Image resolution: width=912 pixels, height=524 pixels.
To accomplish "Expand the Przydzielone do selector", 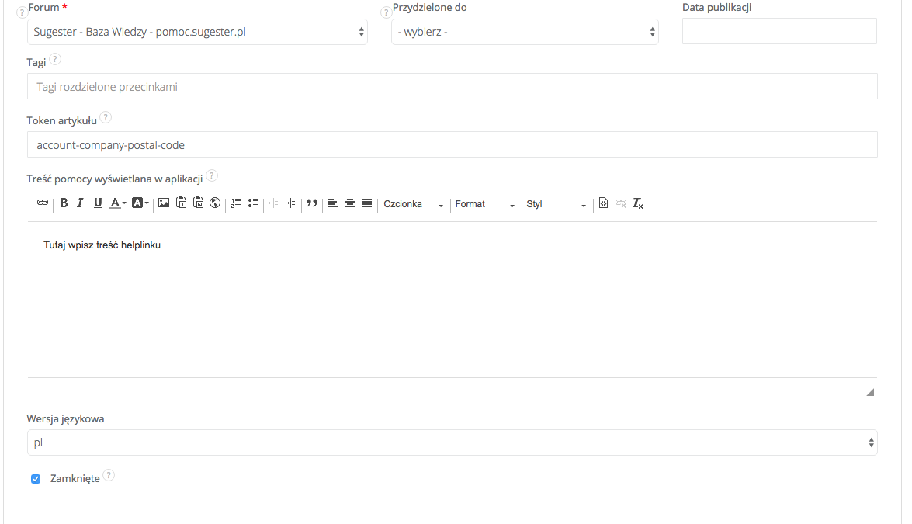I will pyautogui.click(x=525, y=32).
